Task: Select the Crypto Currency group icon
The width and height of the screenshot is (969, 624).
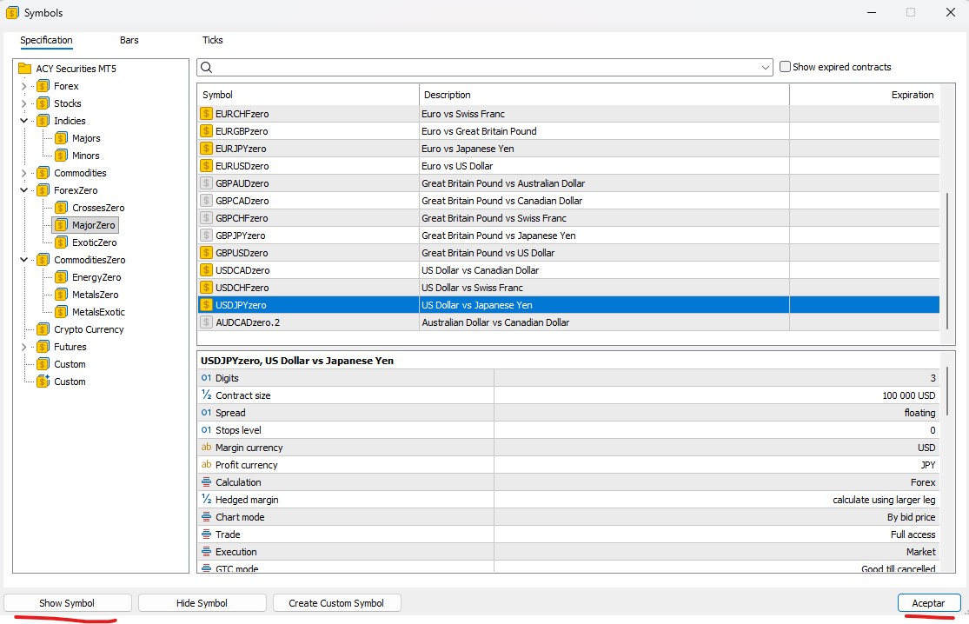Action: 43,329
